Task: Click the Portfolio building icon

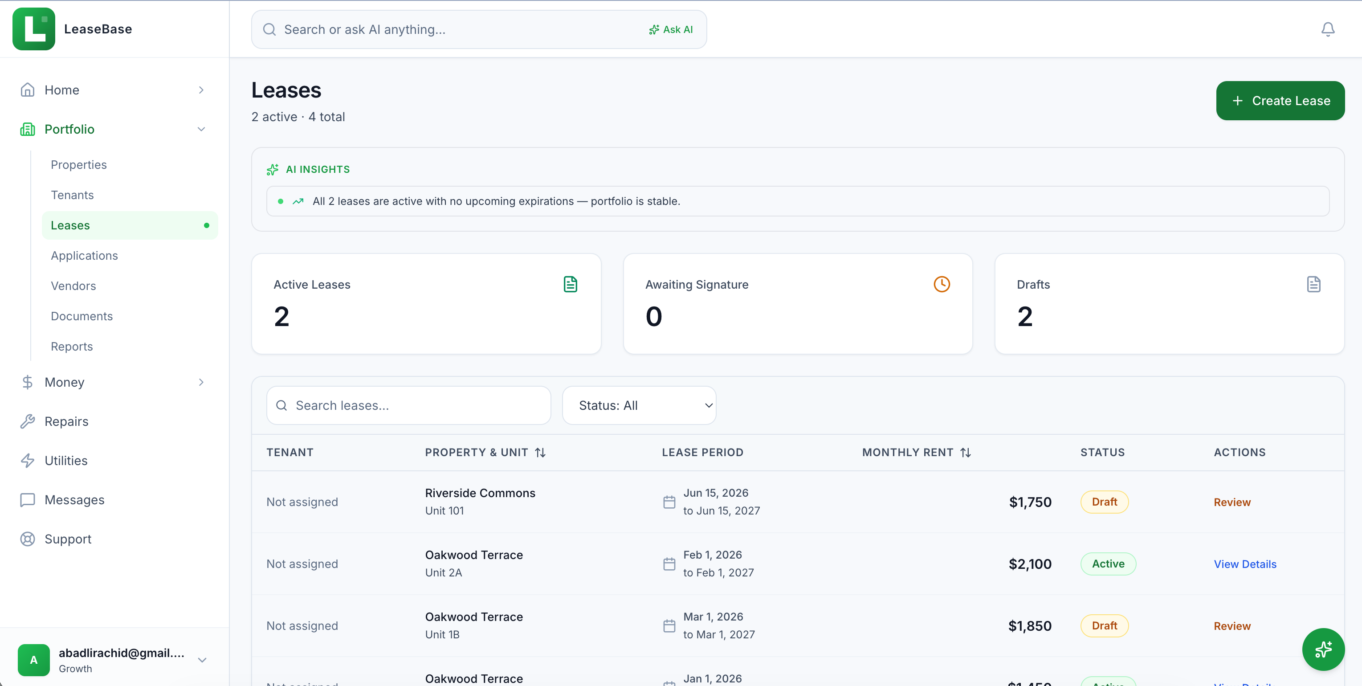Action: [28, 129]
